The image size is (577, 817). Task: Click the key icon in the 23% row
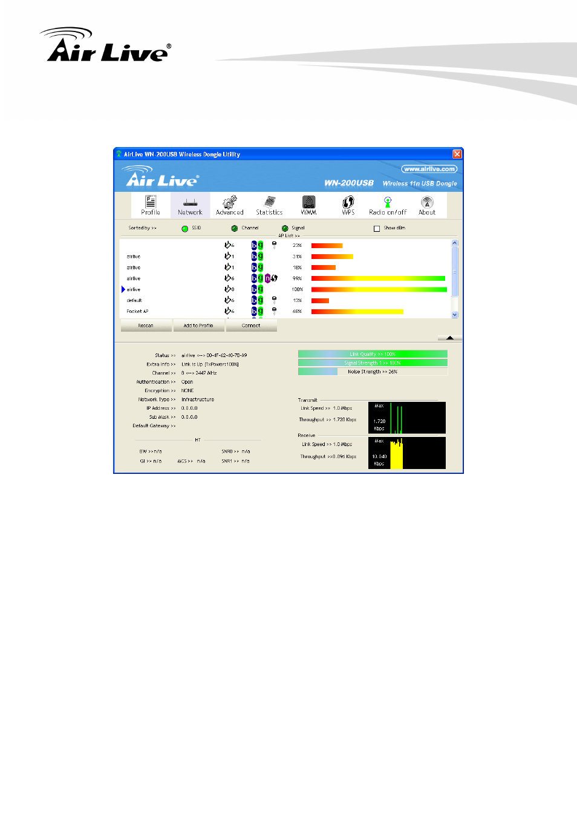coord(274,245)
